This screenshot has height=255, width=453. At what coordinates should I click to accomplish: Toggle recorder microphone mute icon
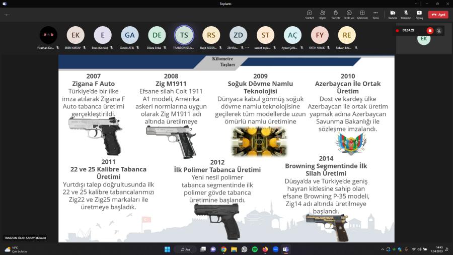pos(439,30)
